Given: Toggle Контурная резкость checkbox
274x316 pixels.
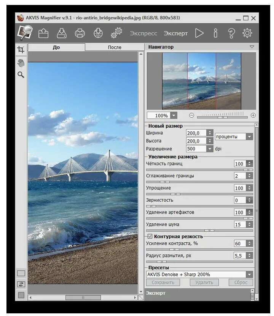Looking at the screenshot, I should click(x=150, y=236).
